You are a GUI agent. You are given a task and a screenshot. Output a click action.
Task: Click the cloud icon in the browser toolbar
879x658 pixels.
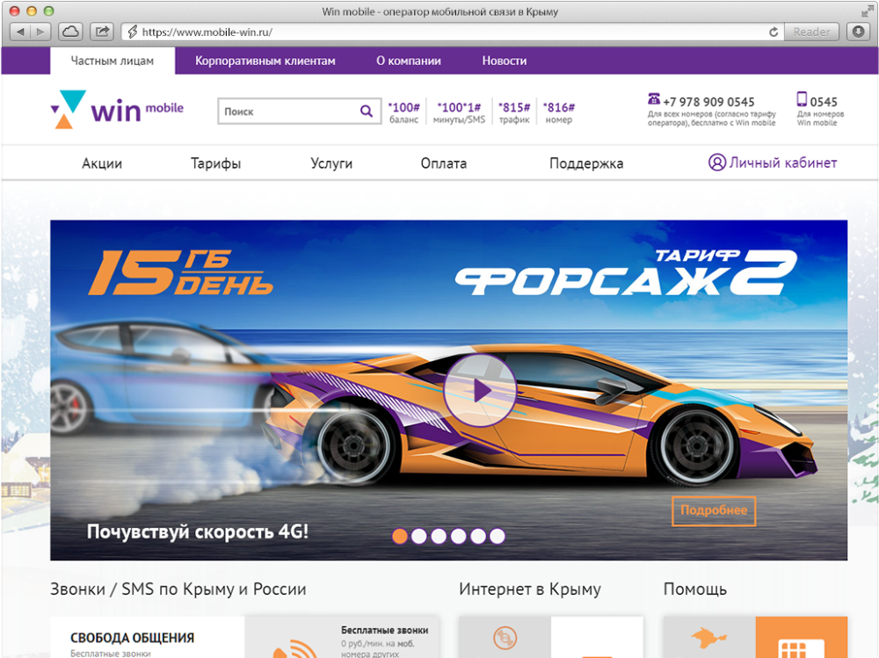coord(69,30)
